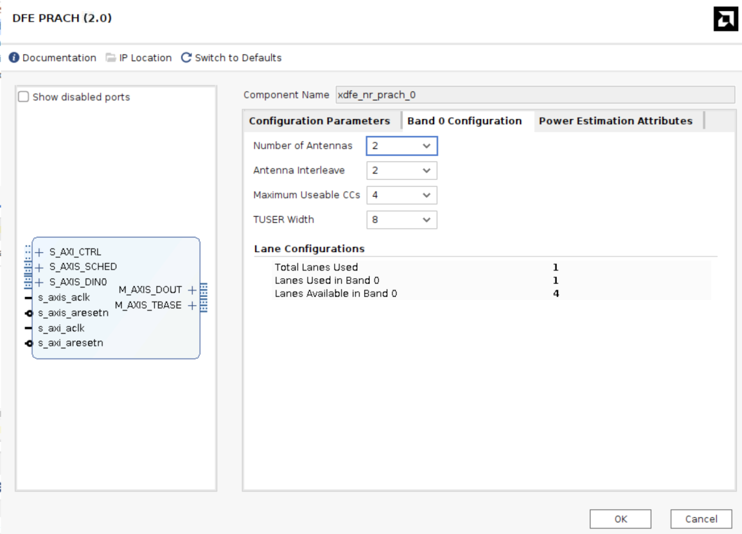Open Power Estimation Attributes tab
This screenshot has height=534, width=742.
tap(616, 121)
